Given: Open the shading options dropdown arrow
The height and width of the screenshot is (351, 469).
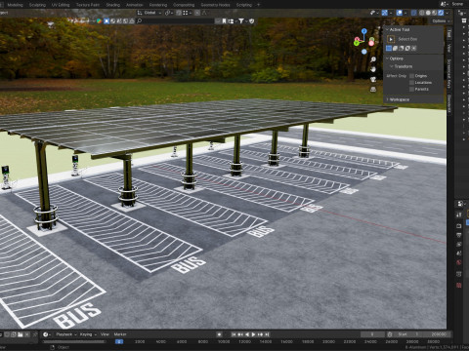Looking at the screenshot, I should pos(448,13).
